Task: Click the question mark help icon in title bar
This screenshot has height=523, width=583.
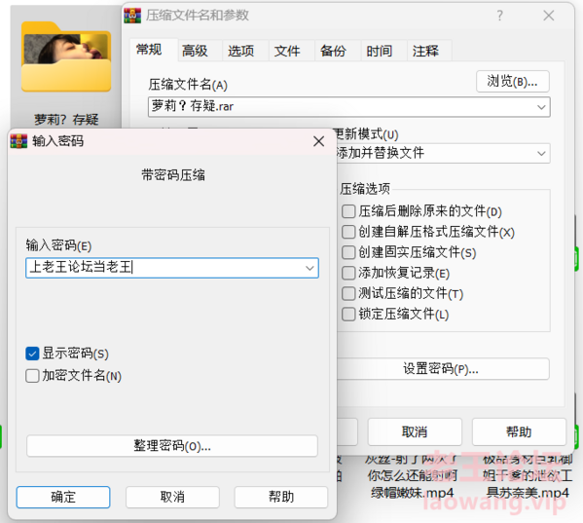Action: 500,16
